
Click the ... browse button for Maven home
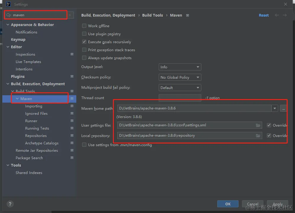283,109
